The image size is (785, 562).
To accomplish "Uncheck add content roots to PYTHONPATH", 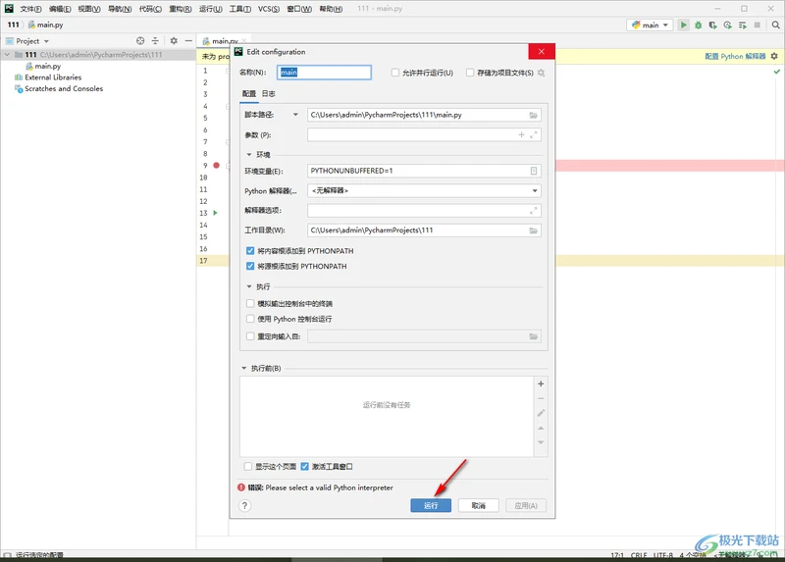I will 250,251.
